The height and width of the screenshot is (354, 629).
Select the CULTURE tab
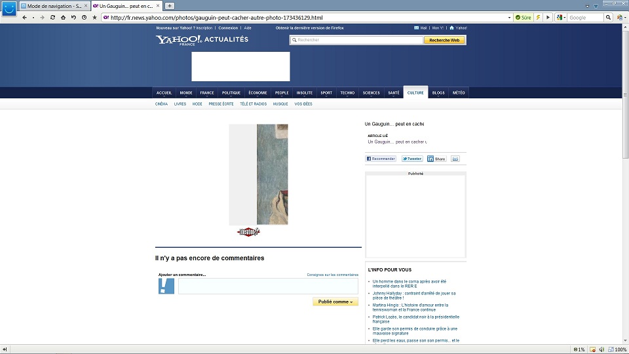pyautogui.click(x=415, y=92)
